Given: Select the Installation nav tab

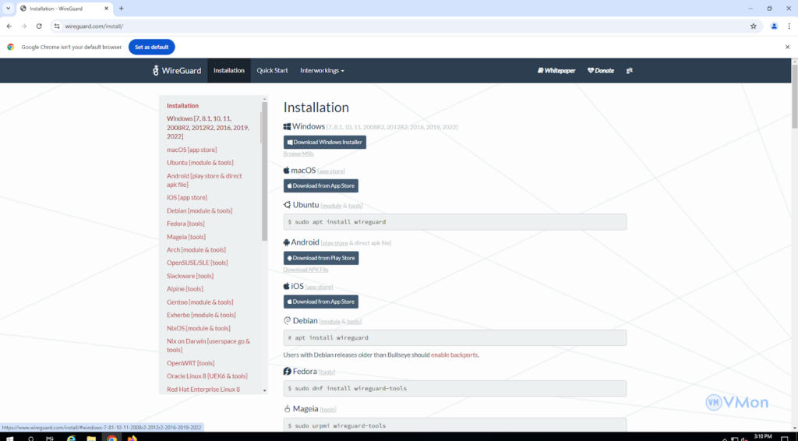Looking at the screenshot, I should (x=229, y=70).
